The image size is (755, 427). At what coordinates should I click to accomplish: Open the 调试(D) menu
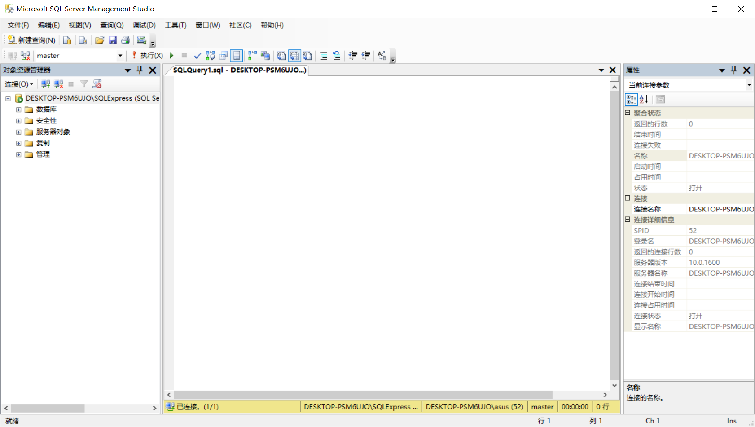tap(144, 25)
